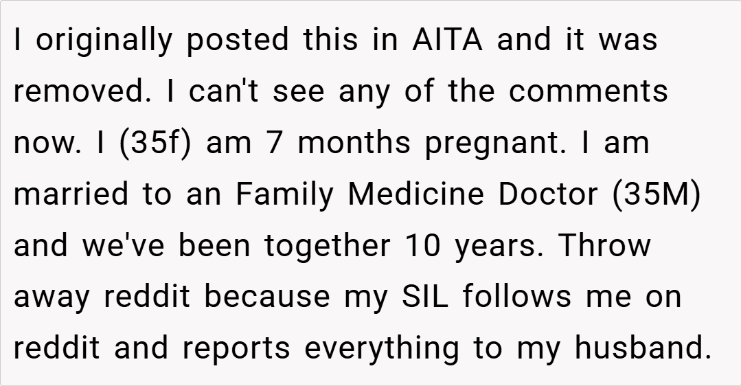Screen dimensions: 741x386
Task: Click the word "together"
Action: (328, 246)
